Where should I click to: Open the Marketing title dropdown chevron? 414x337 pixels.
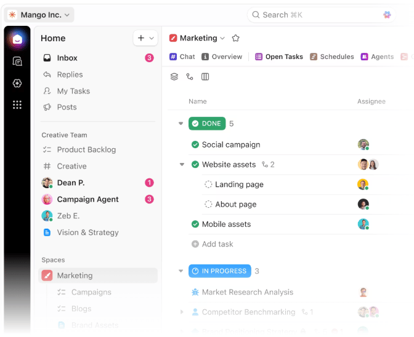tap(222, 38)
